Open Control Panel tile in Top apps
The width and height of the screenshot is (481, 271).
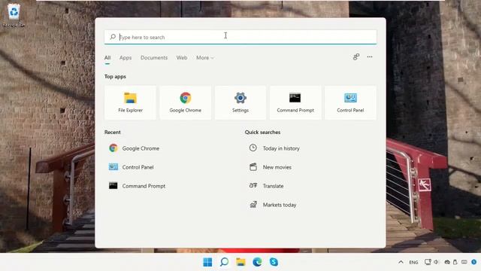[x=350, y=102]
